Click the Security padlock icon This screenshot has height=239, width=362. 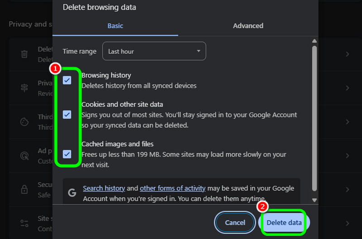[x=24, y=189]
